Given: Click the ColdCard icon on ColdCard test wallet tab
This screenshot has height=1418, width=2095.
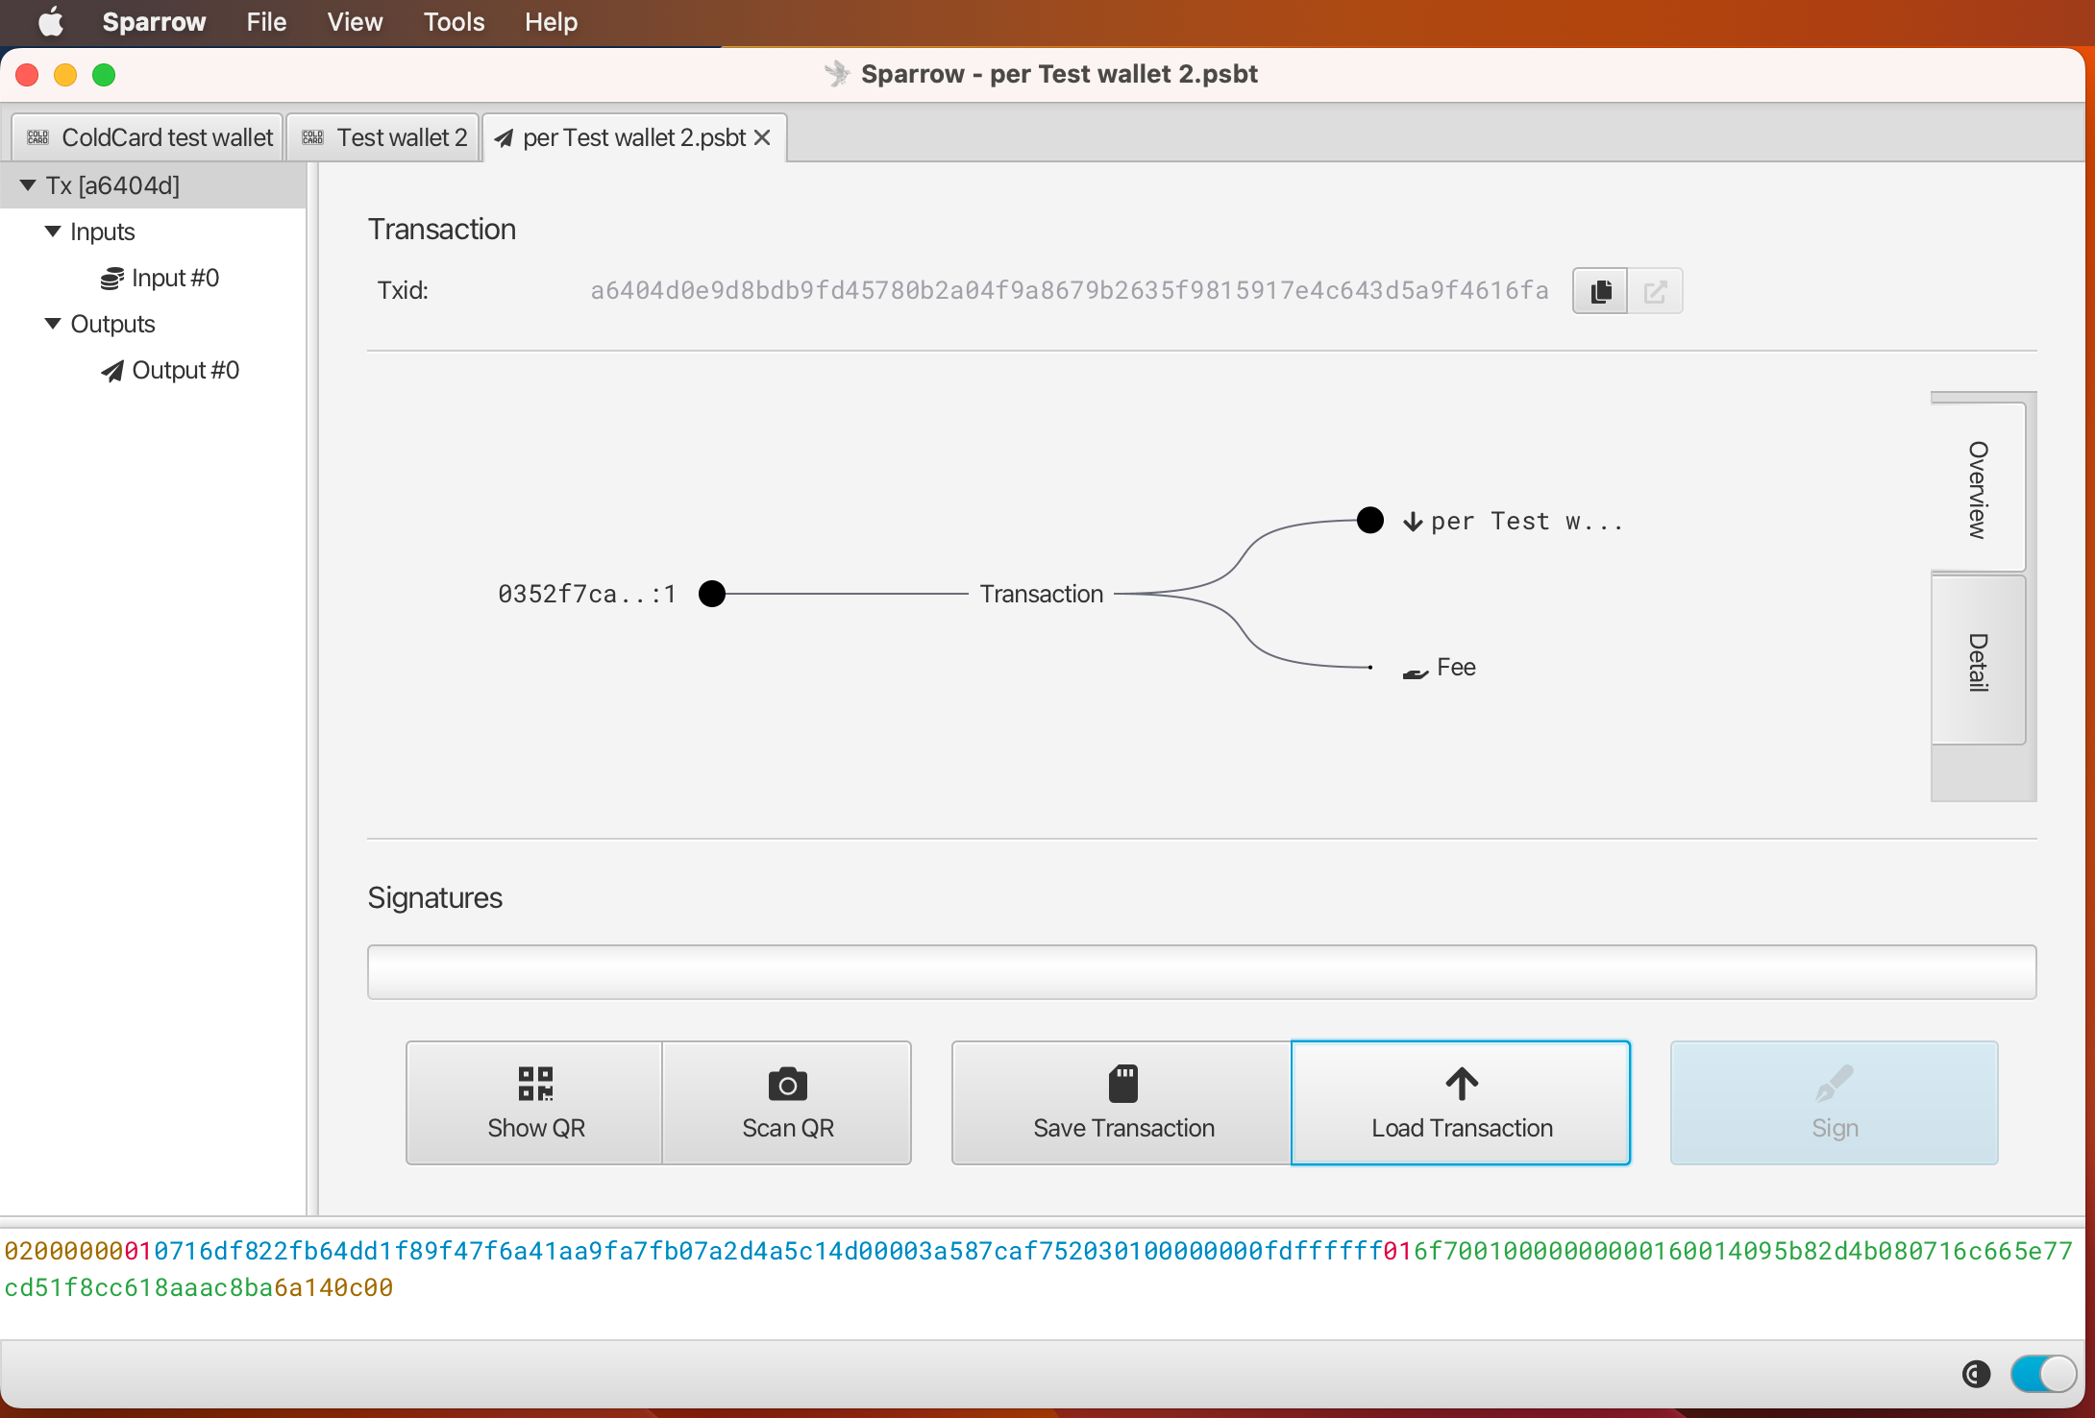Looking at the screenshot, I should coord(37,137).
